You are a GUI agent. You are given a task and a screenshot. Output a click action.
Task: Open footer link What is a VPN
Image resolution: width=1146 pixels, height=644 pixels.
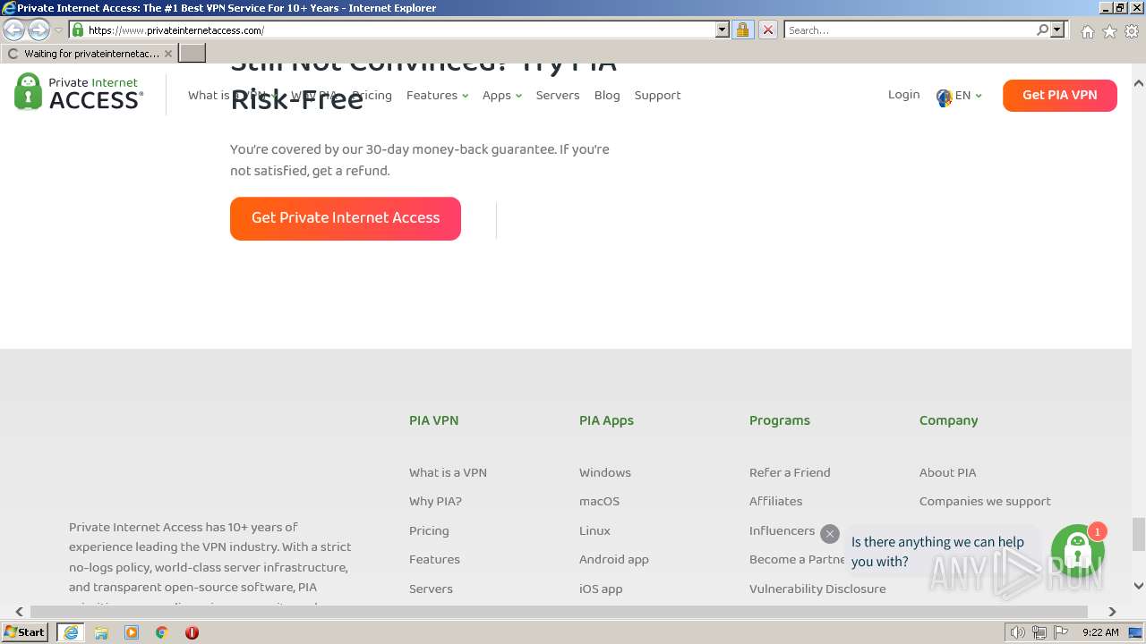point(448,472)
